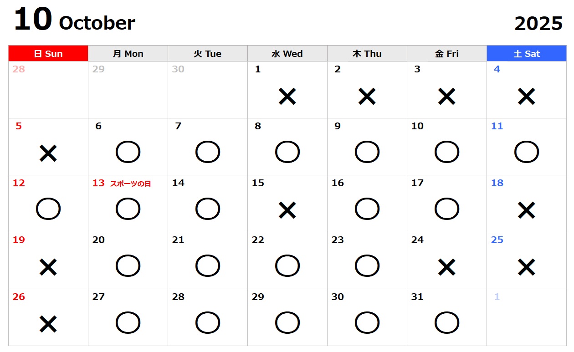
Task: Click the X mark on Wednesday the 15th
Action: coord(287,210)
